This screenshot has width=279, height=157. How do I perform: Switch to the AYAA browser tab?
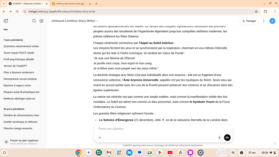71,4
